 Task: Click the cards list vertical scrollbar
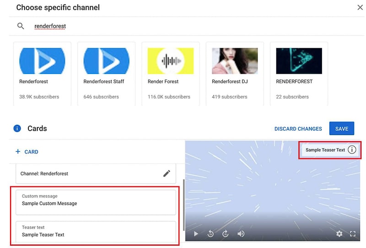(x=184, y=205)
